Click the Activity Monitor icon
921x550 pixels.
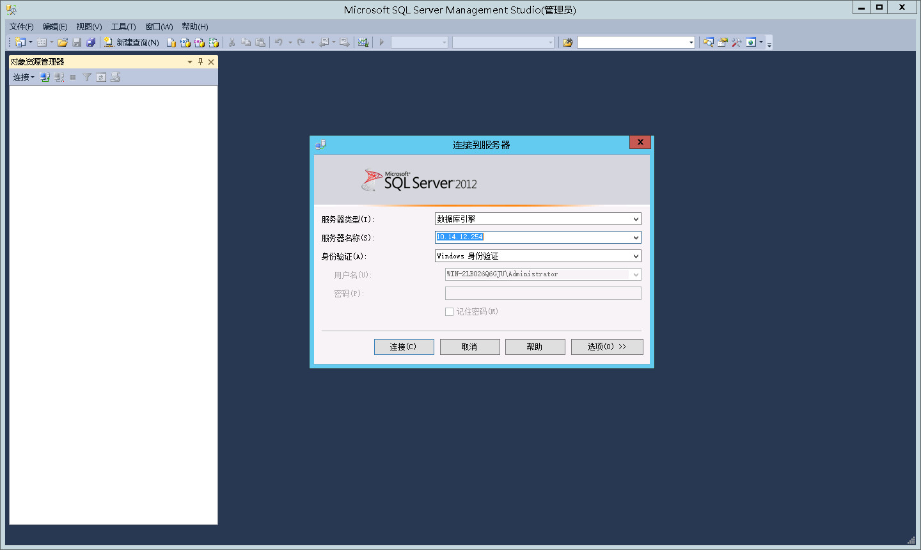(x=363, y=42)
